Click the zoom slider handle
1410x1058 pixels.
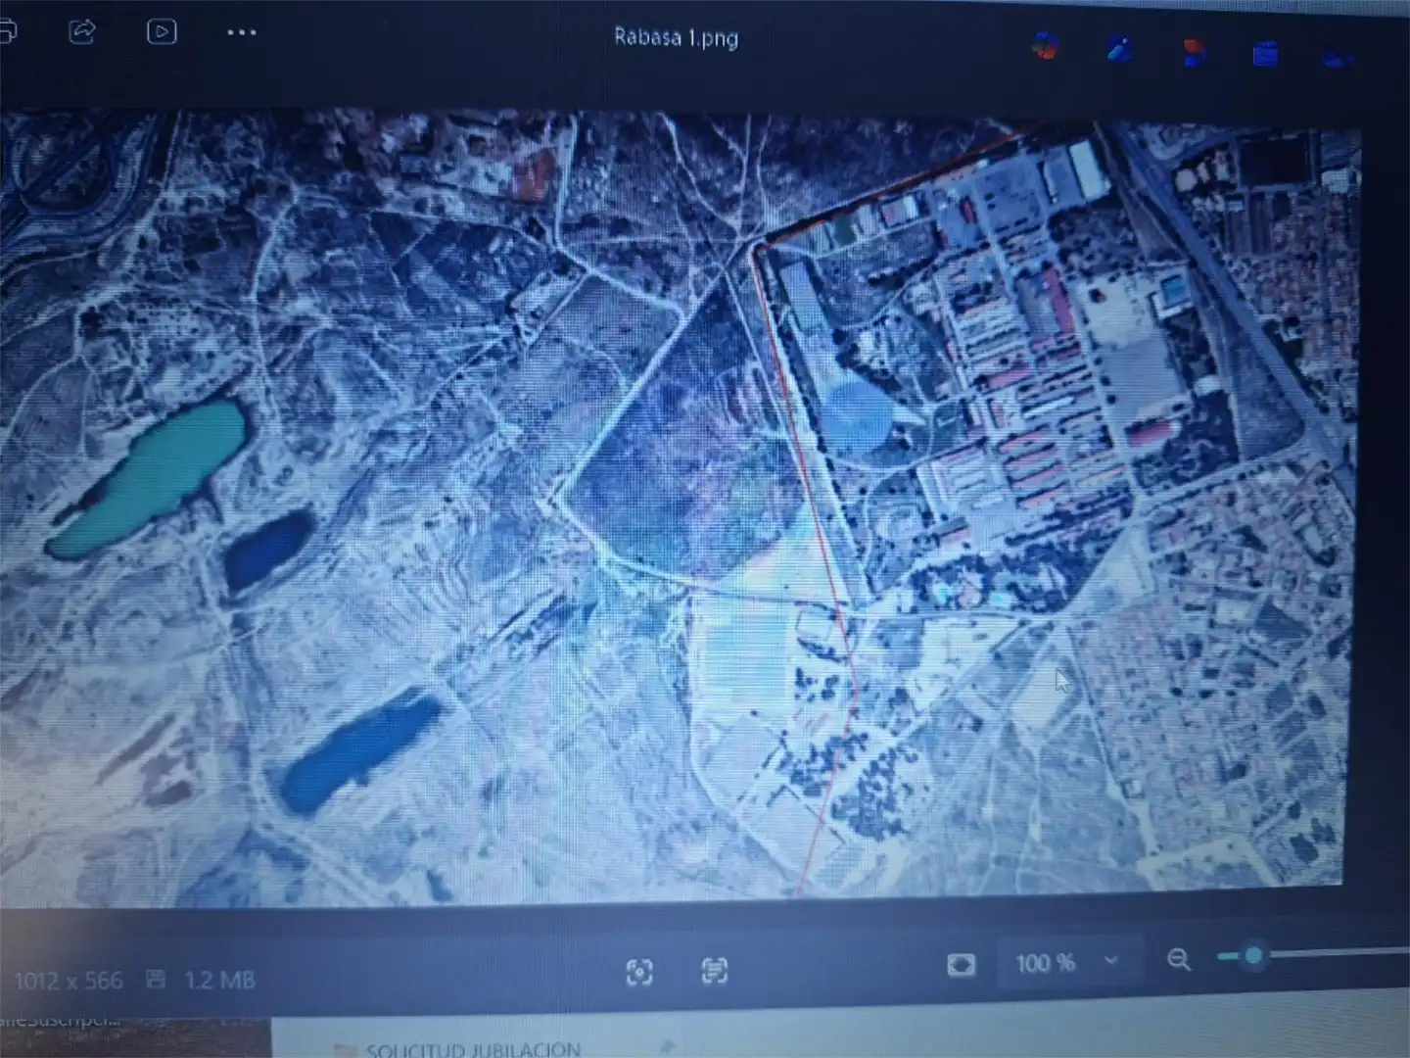1252,955
